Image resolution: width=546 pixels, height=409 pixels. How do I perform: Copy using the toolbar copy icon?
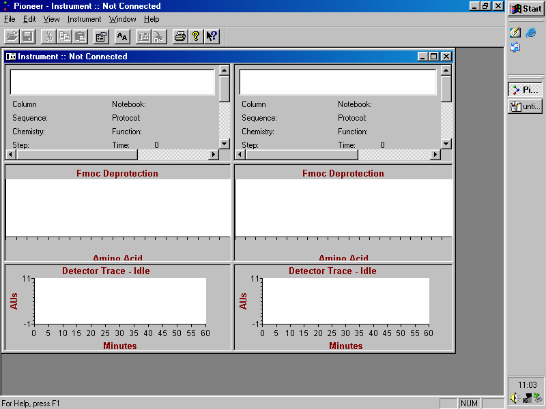click(63, 36)
